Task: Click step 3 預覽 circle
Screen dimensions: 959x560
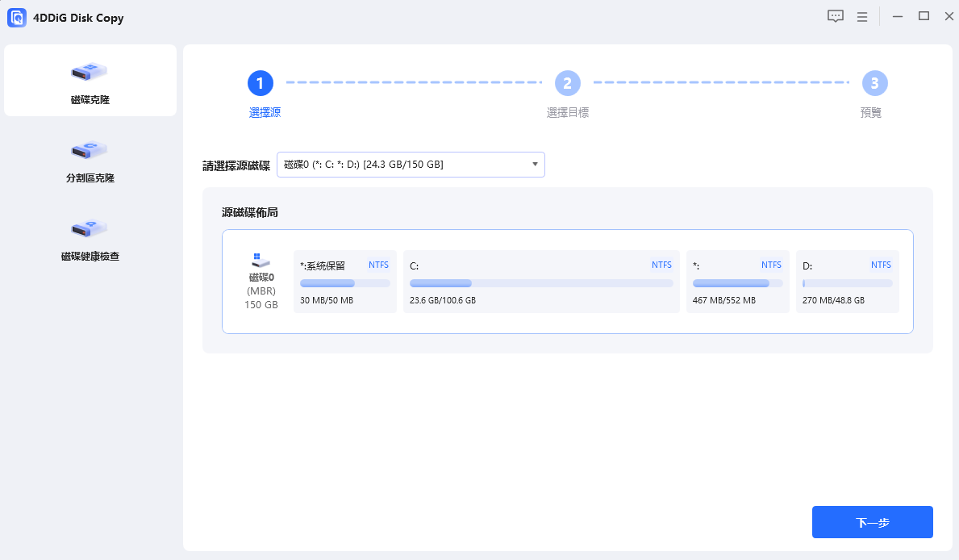Action: tap(874, 83)
